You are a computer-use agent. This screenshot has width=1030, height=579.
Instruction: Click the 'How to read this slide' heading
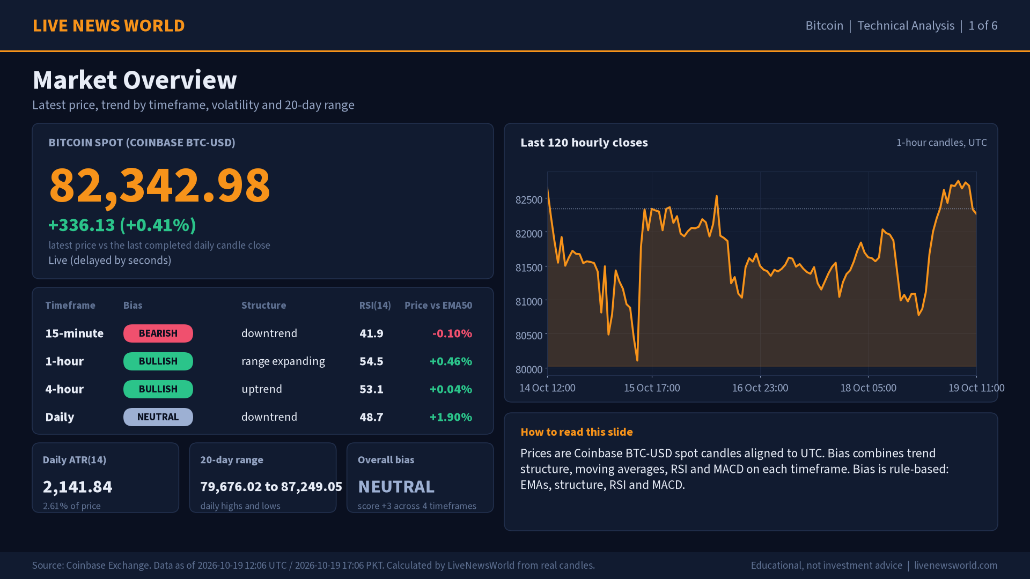[577, 432]
